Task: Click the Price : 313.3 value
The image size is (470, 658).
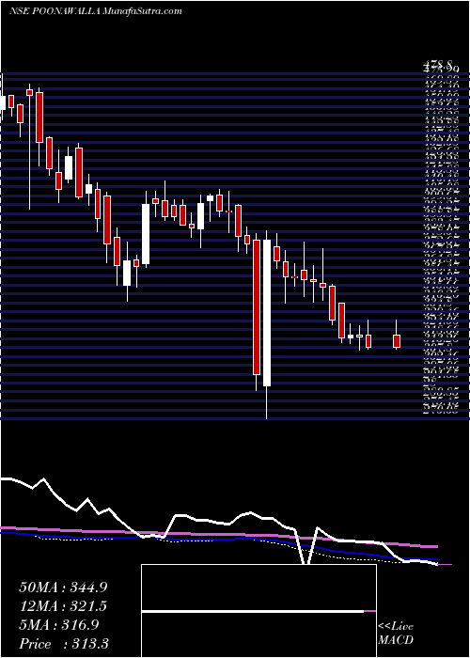Action: 63,644
